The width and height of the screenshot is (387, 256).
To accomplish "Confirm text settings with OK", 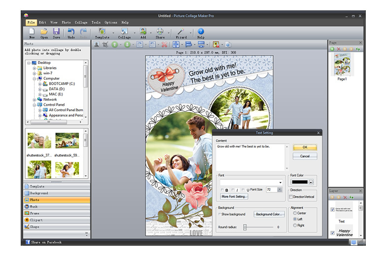I will (305, 147).
